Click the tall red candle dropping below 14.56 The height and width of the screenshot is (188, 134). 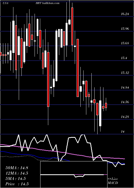coord(48,79)
